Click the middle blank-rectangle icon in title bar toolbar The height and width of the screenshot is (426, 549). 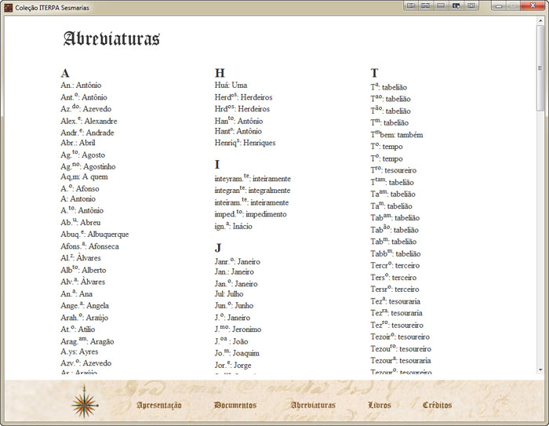(440, 5)
